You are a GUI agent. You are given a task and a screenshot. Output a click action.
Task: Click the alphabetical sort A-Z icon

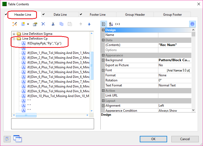point(111,24)
